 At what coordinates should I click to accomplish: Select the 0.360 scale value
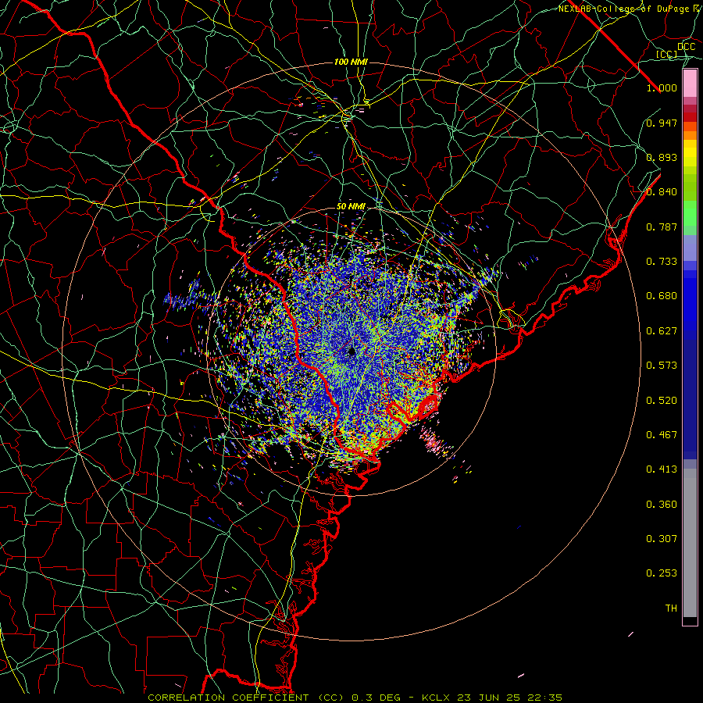tap(662, 505)
